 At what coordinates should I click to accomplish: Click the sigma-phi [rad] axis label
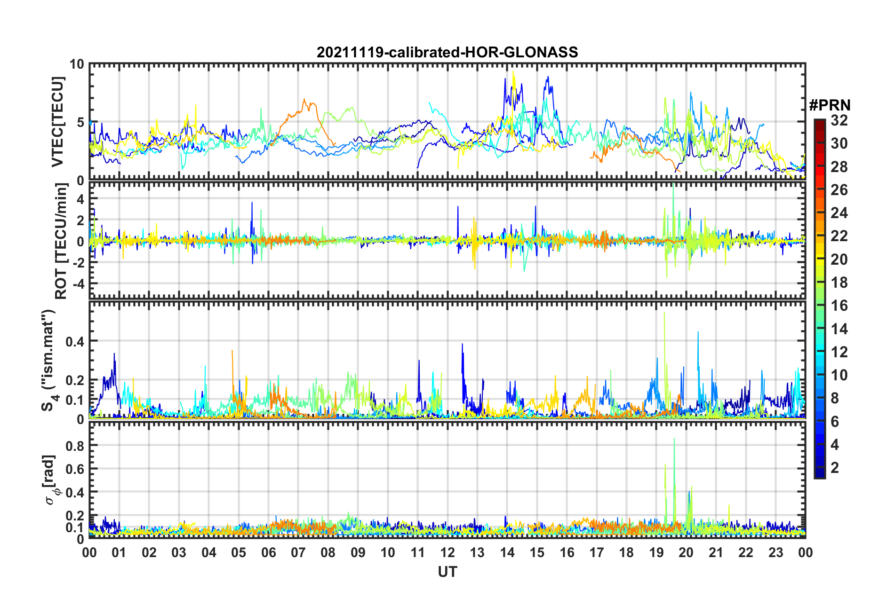50,480
